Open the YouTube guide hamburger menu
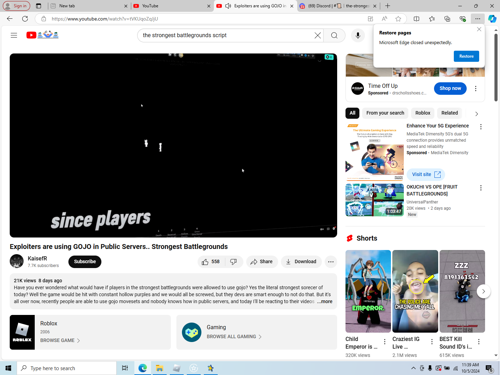 click(x=14, y=35)
